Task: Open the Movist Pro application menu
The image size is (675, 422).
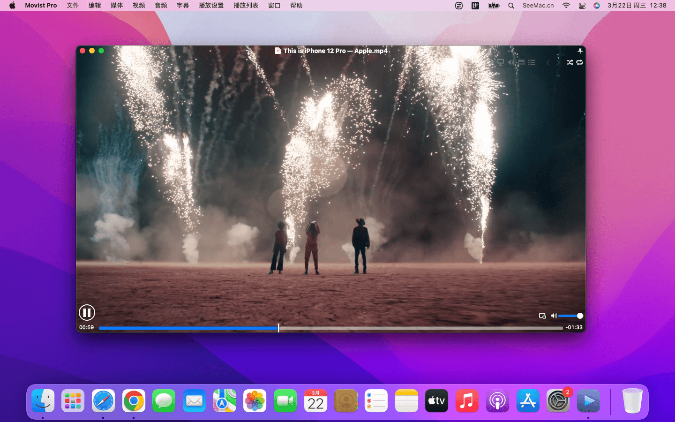Action: click(x=41, y=6)
